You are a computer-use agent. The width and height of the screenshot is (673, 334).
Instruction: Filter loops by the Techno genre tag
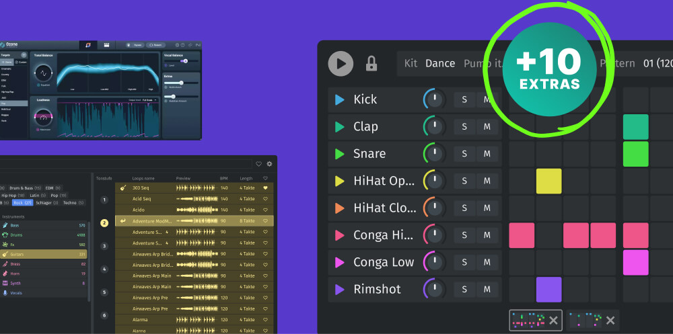point(73,203)
